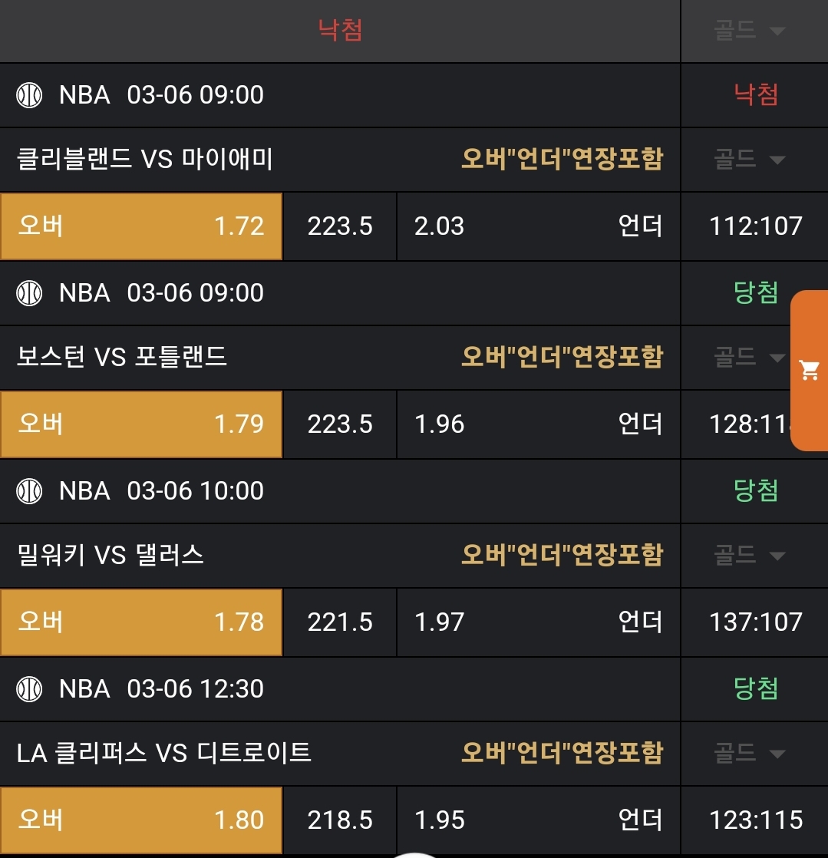Click basketball icon beside LA Clippers vs Detroit game

pyautogui.click(x=29, y=689)
